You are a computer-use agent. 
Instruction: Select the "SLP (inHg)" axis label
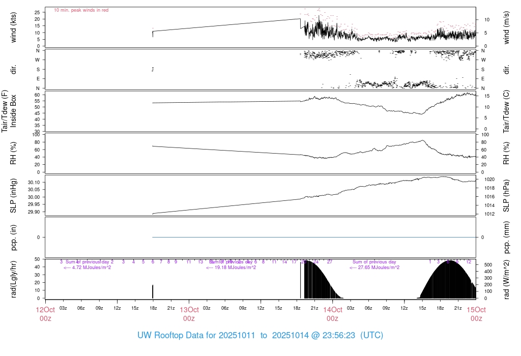(x=13, y=196)
